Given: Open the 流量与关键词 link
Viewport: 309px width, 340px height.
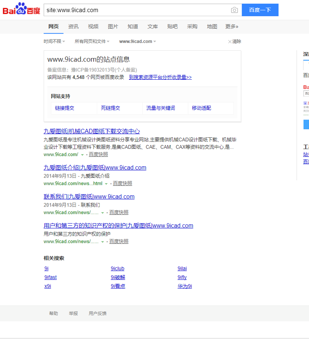Looking at the screenshot, I should [160, 108].
